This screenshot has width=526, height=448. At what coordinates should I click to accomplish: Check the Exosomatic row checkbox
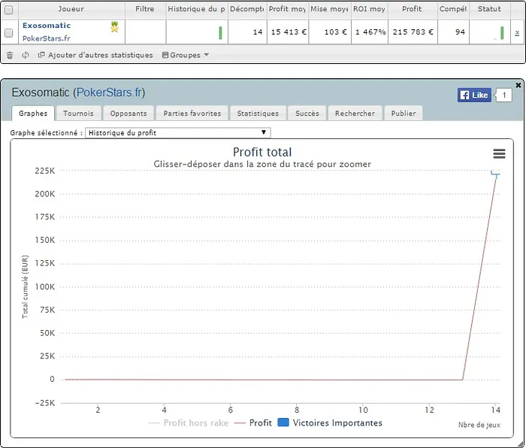[x=9, y=33]
